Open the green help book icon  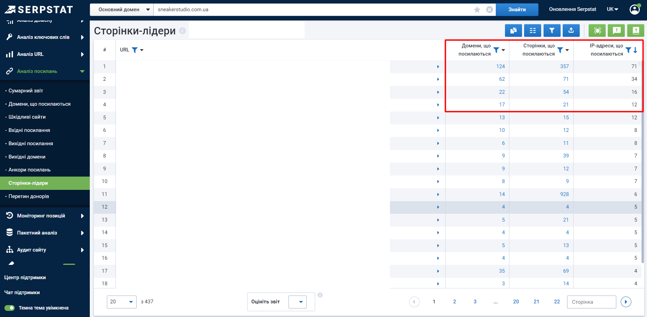pyautogui.click(x=635, y=31)
